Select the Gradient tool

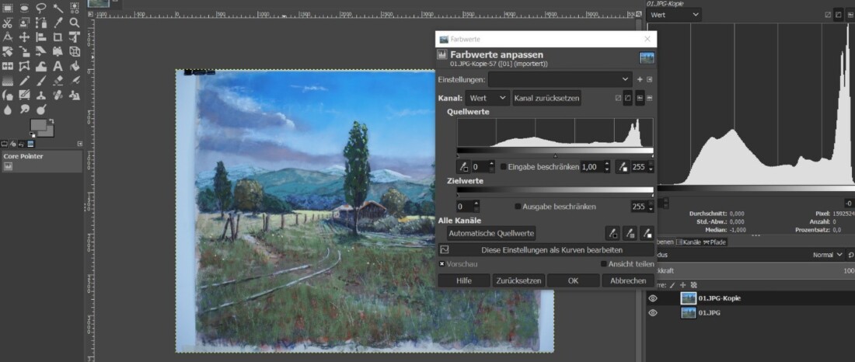[x=8, y=82]
